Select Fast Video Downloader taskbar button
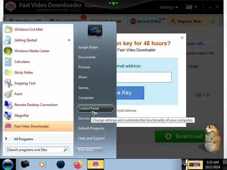 [96, 164]
